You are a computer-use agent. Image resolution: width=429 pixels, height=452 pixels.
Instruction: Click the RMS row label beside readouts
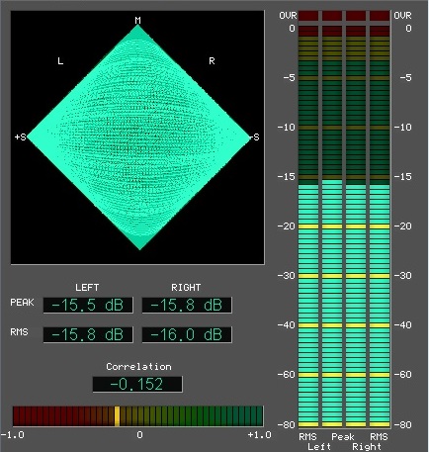tap(19, 332)
